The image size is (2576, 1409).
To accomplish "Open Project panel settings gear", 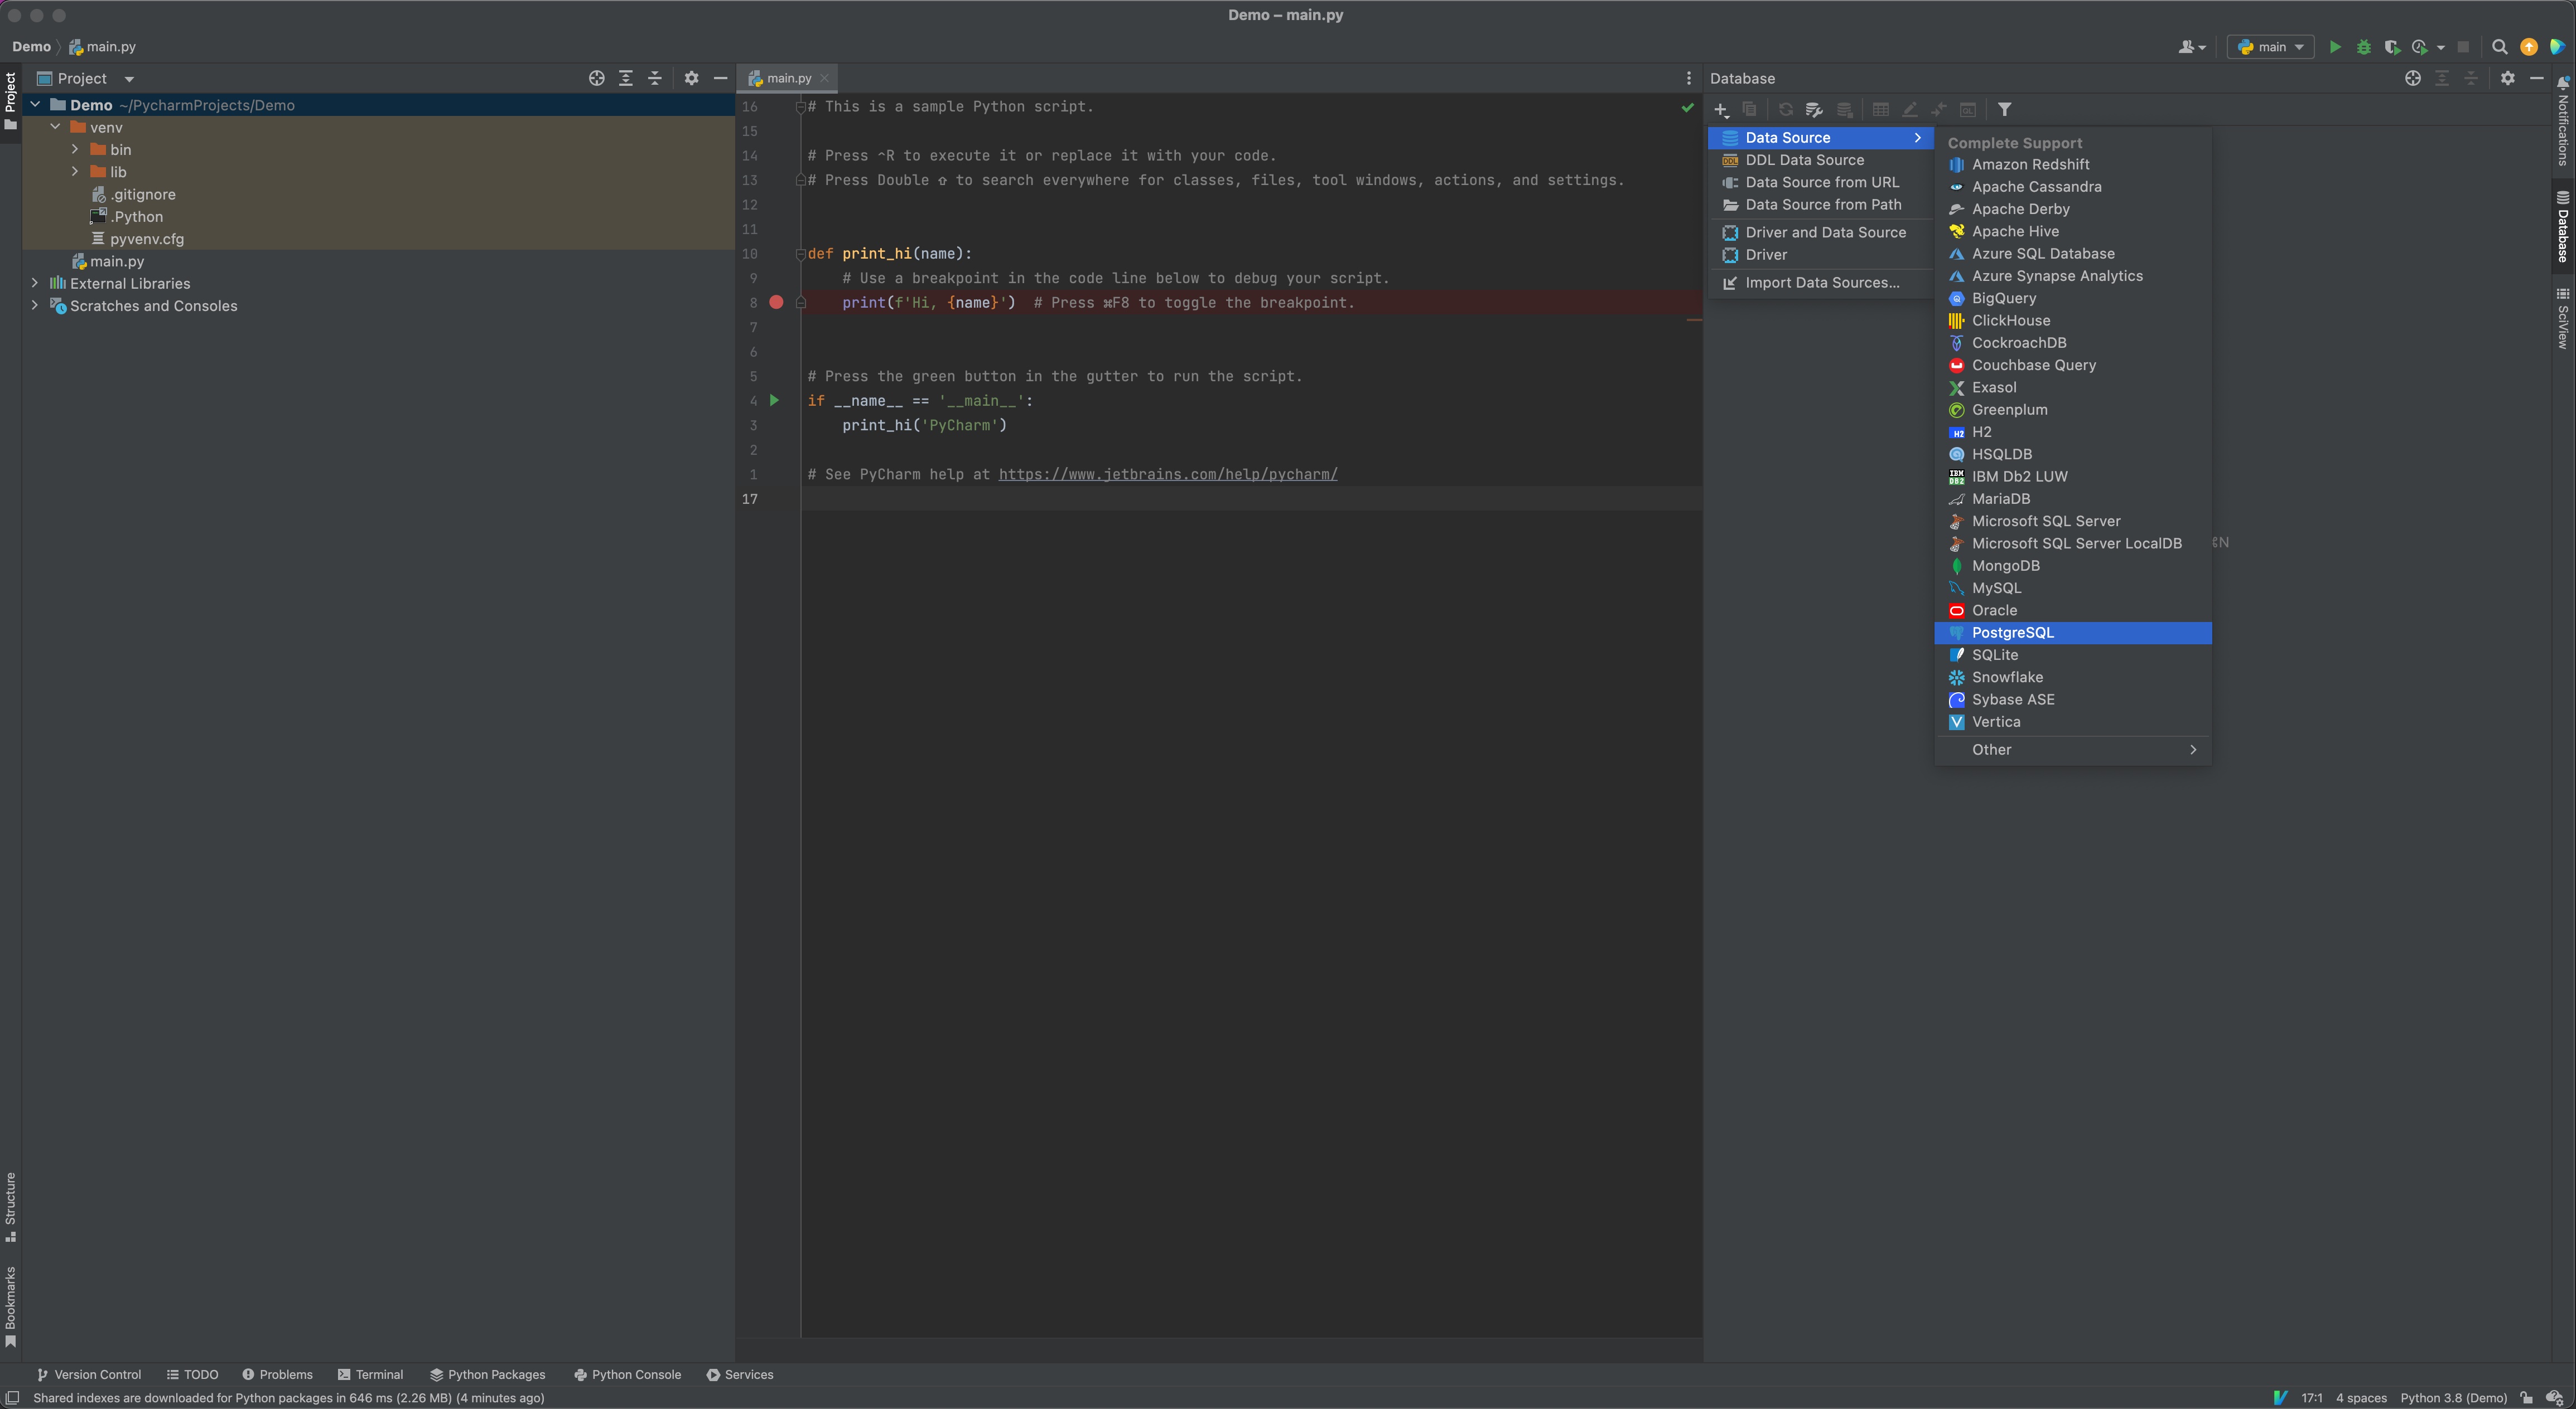I will (x=691, y=78).
